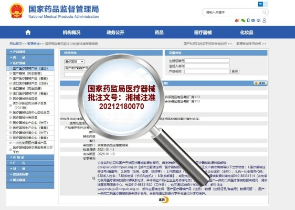295x210 pixels.
Task: Focus the 注册证编号 input field
Action: coord(207,60)
